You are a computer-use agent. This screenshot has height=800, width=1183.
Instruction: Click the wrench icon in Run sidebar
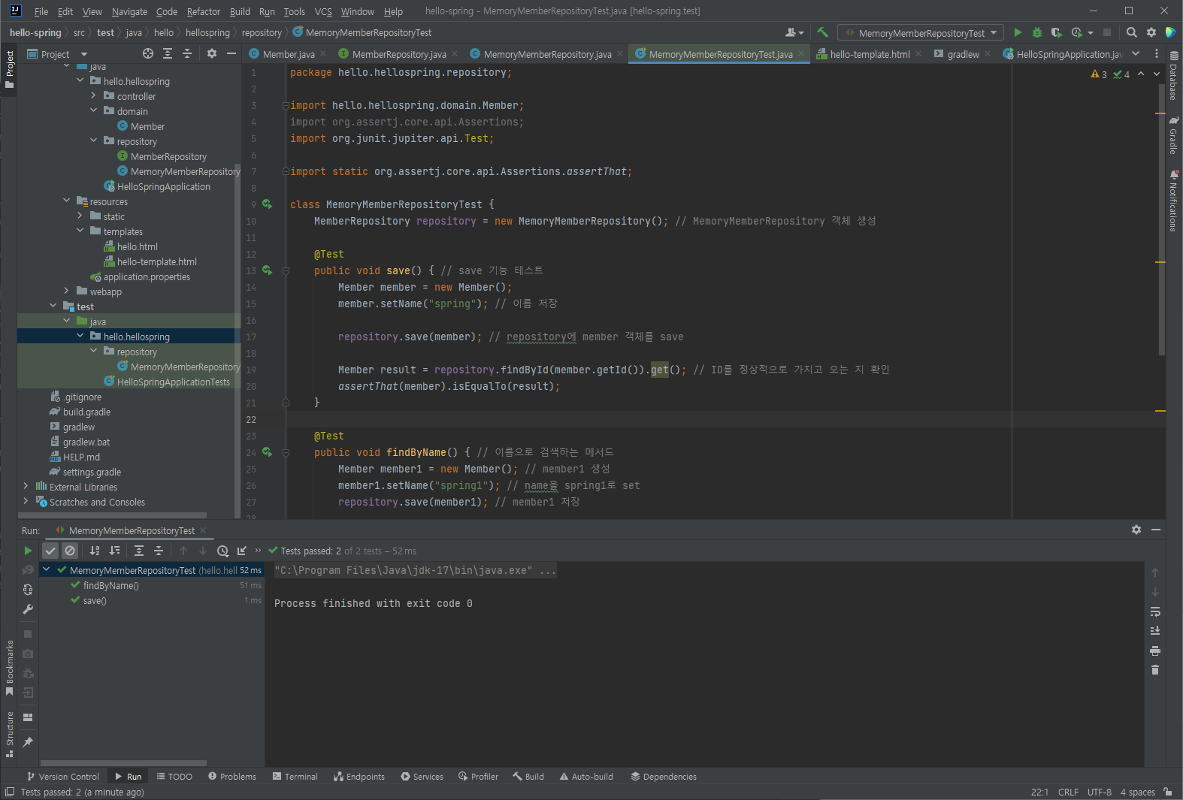pyautogui.click(x=28, y=609)
